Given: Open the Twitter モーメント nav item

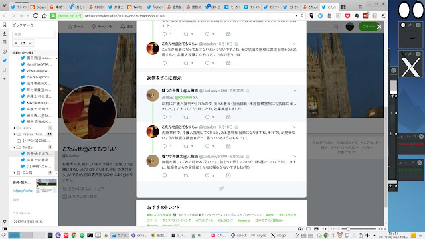Looking at the screenshot, I should [102, 27].
